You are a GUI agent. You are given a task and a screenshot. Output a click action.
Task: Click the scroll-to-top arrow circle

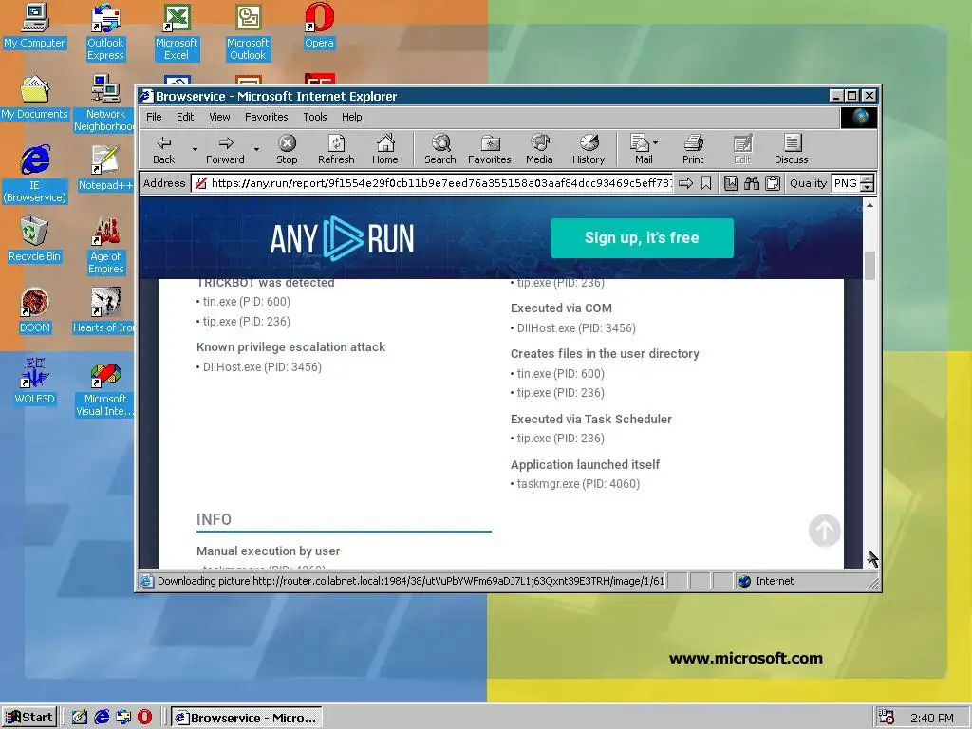825,531
